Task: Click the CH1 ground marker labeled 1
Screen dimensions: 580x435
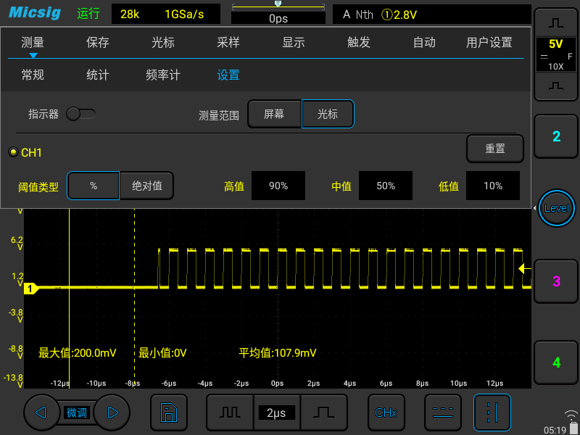Action: (31, 289)
